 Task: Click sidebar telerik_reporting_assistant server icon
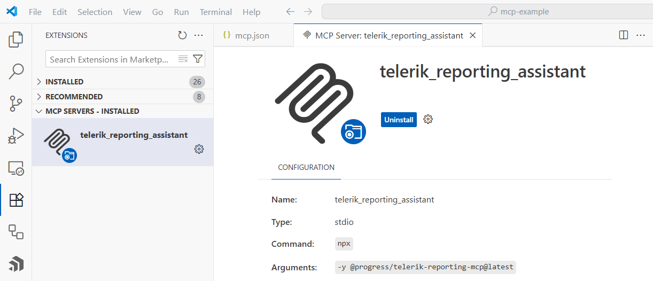pos(60,145)
